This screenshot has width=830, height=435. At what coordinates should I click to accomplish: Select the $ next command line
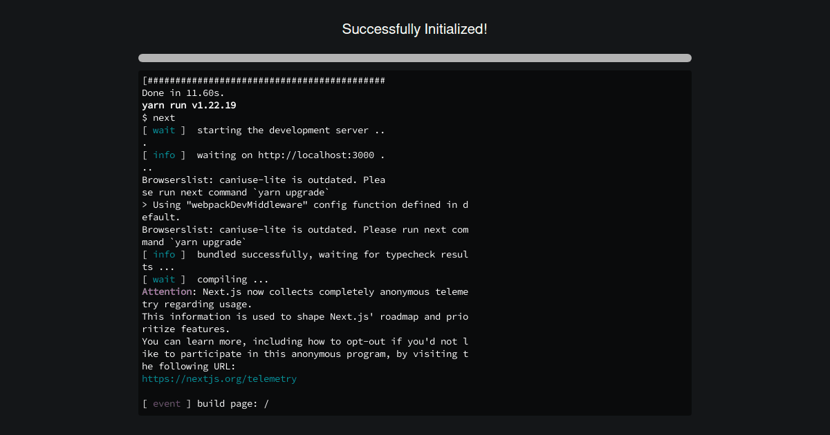tap(158, 117)
